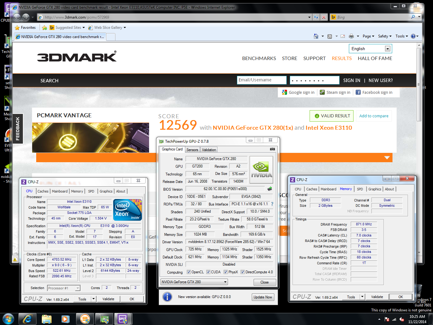Open Caches tab in left CPU-Z window
Screen dimensions: 433x325
click(43, 191)
